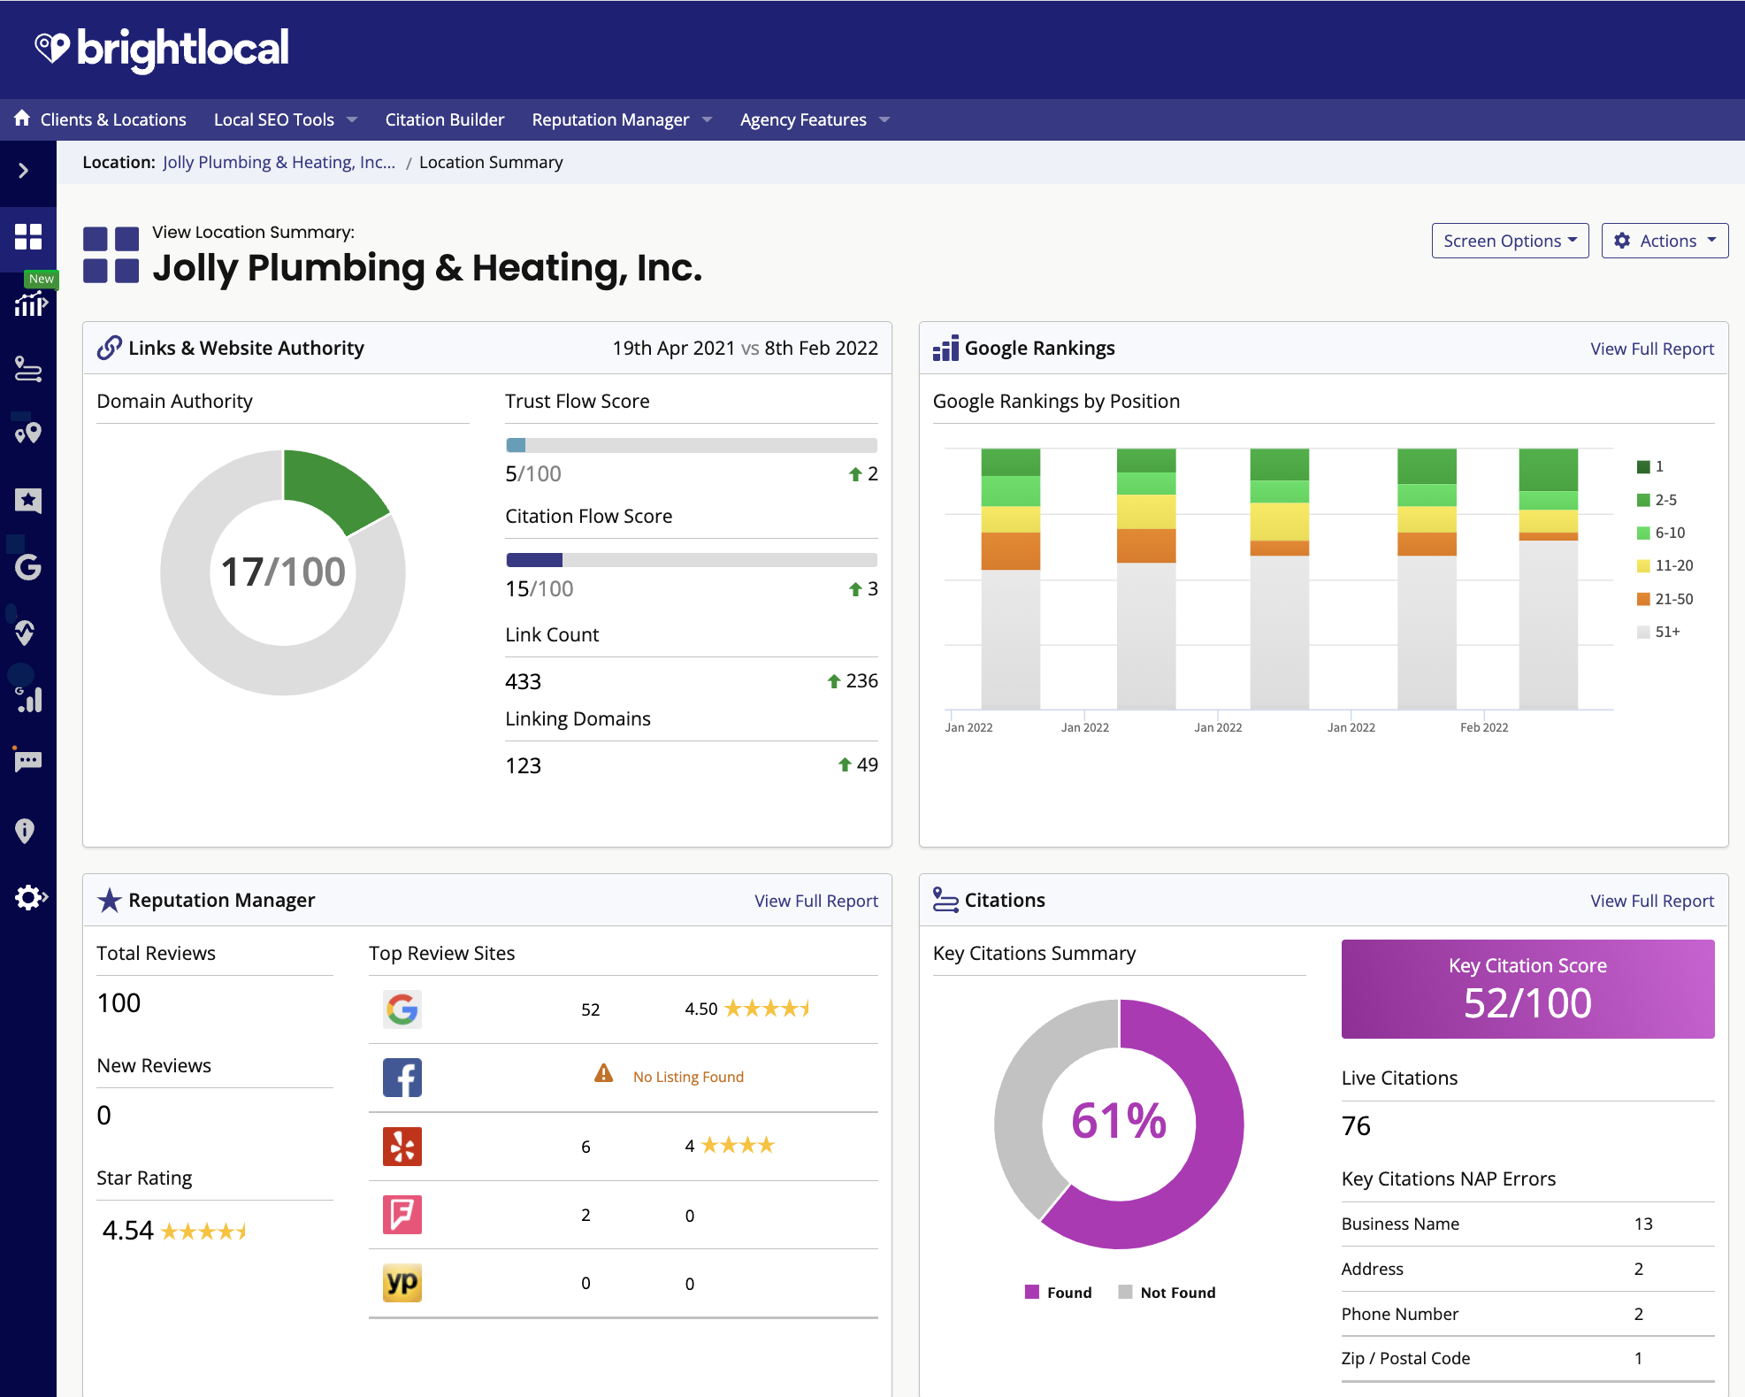Click the info pin icon in the sidebar

[x=27, y=829]
